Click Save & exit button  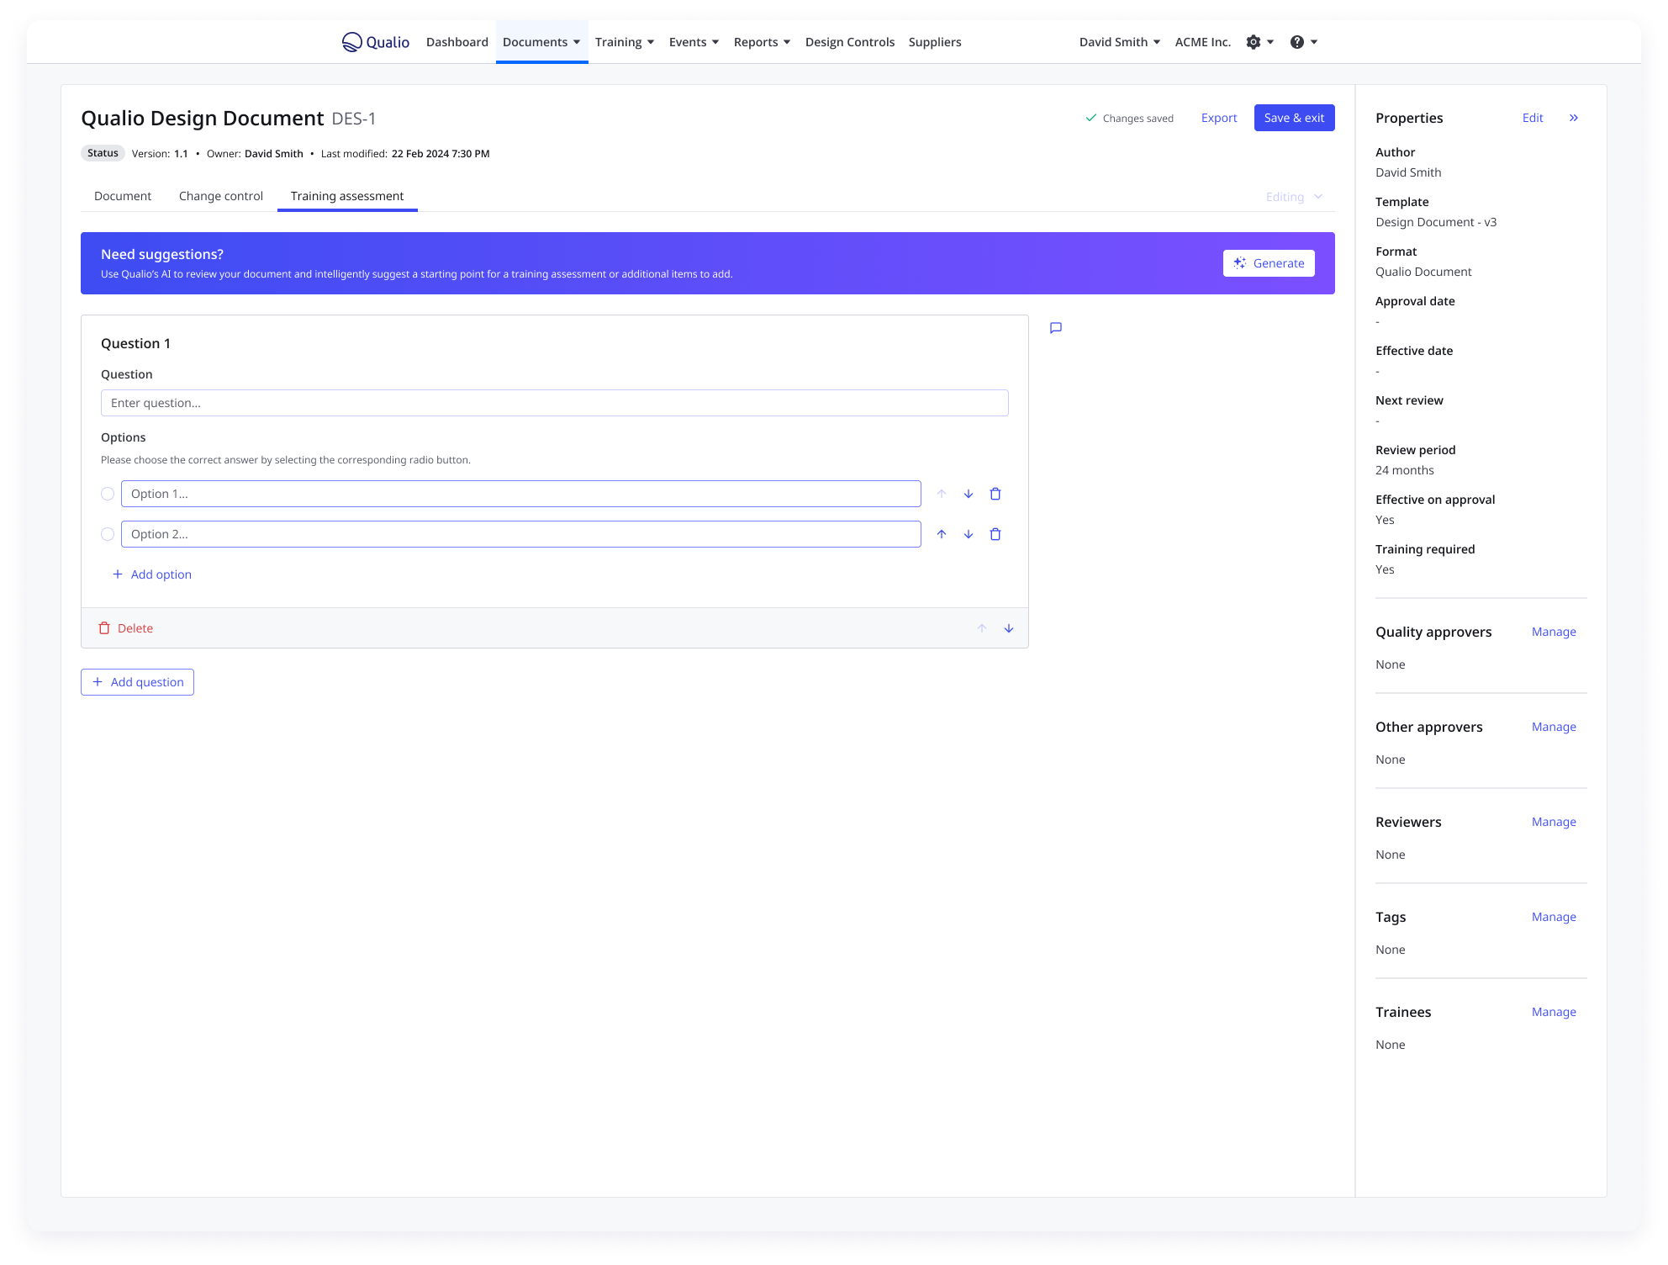1294,117
